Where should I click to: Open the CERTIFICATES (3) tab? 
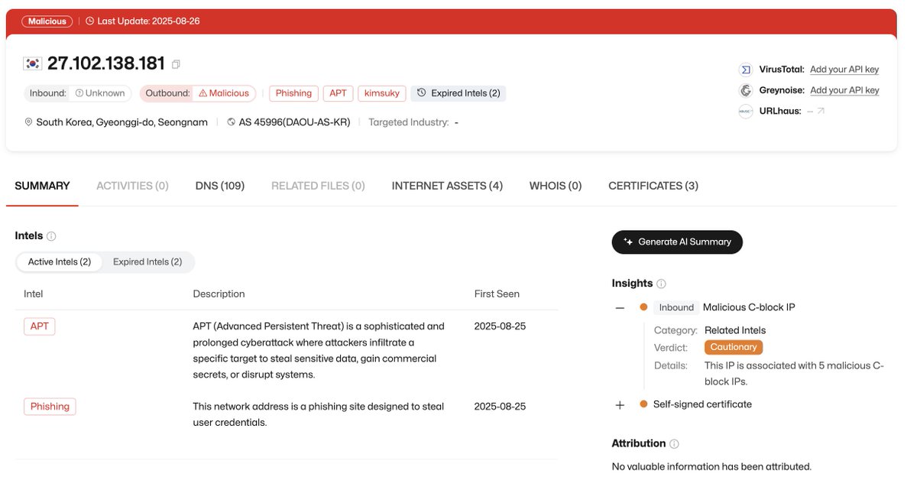coord(653,186)
